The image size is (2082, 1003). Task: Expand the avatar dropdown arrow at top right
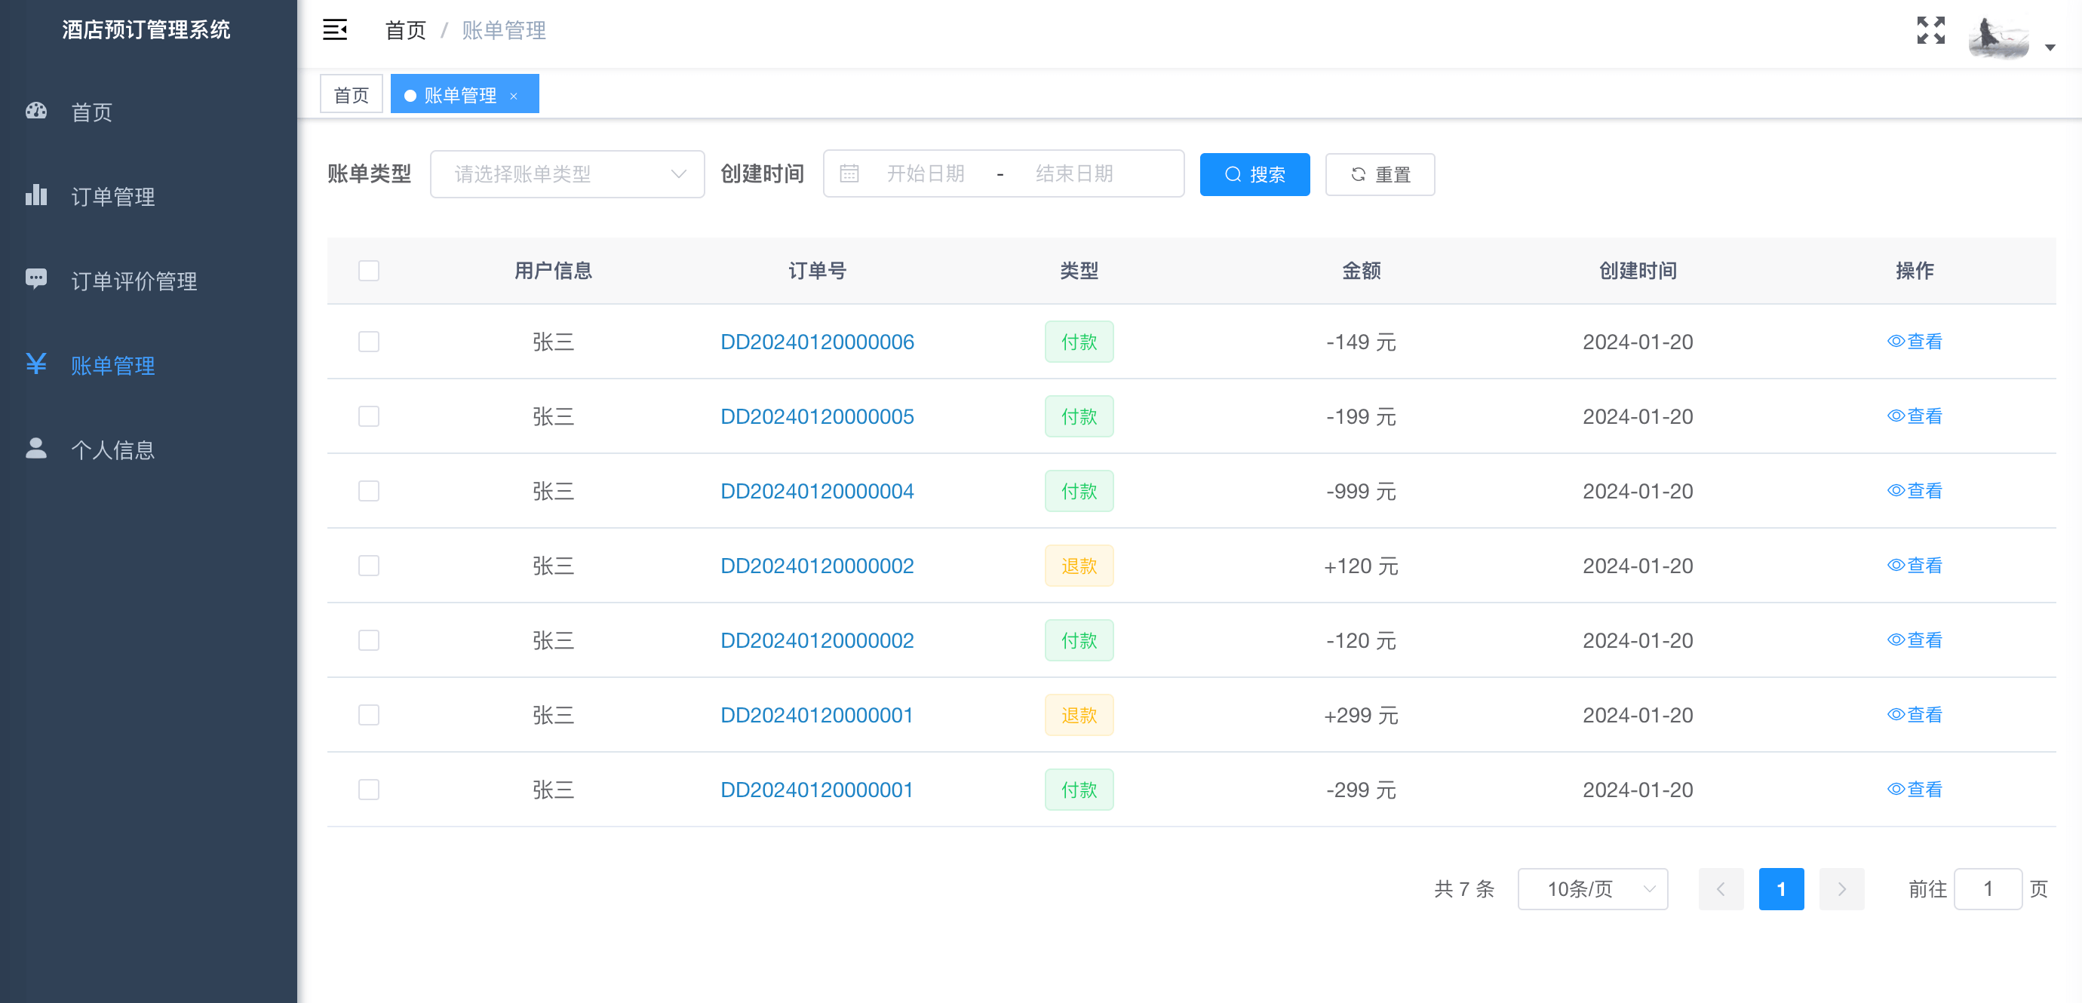pos(2051,48)
